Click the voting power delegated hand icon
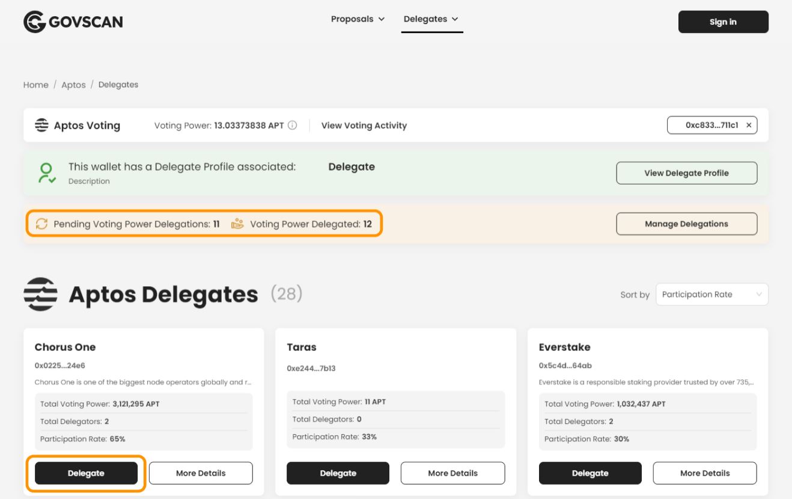 237,224
